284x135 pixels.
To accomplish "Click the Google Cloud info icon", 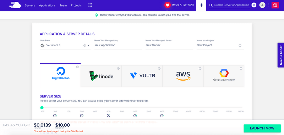I will 241,69.
